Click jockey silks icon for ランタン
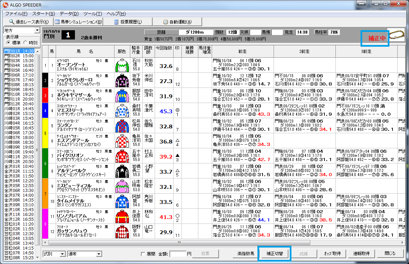The image size is (409, 264). (x=122, y=126)
